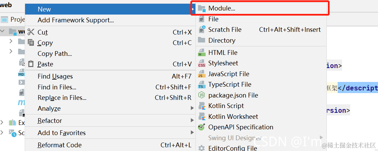Click the Maven 'm' file icon in tree
This screenshot has height=151, width=378.
pos(21,103)
